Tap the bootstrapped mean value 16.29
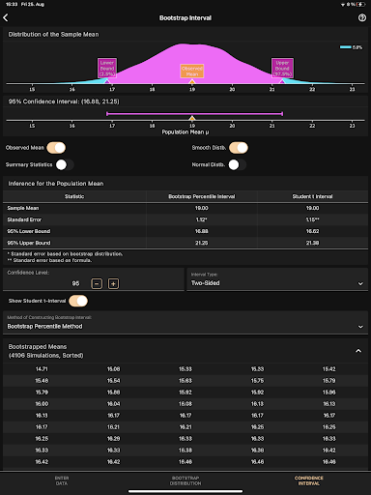 [113, 439]
